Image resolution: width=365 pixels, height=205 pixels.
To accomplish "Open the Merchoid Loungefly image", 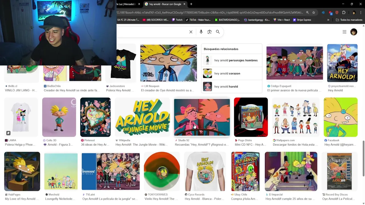I will click(61, 171).
